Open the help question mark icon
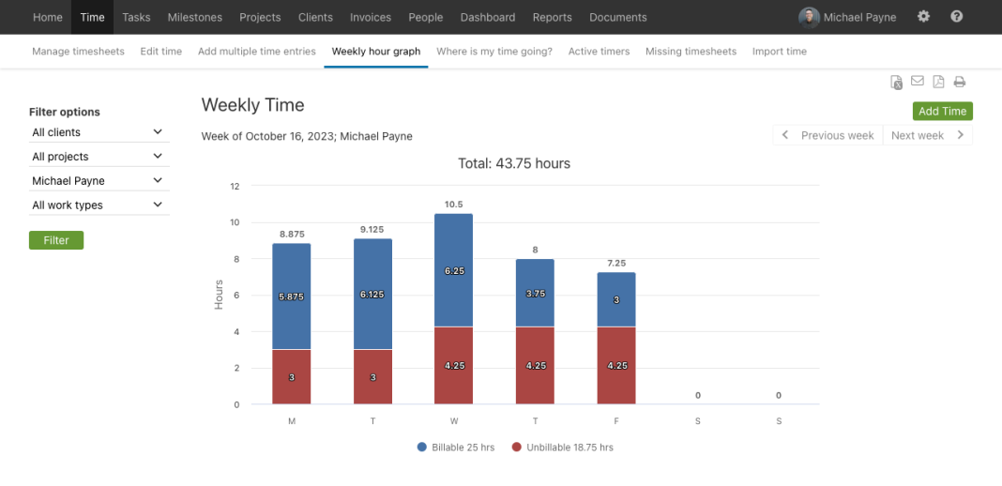Image resolution: width=1002 pixels, height=486 pixels. 956,17
